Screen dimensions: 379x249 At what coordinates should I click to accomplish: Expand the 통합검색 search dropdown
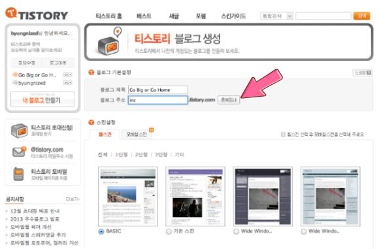pyautogui.click(x=277, y=16)
